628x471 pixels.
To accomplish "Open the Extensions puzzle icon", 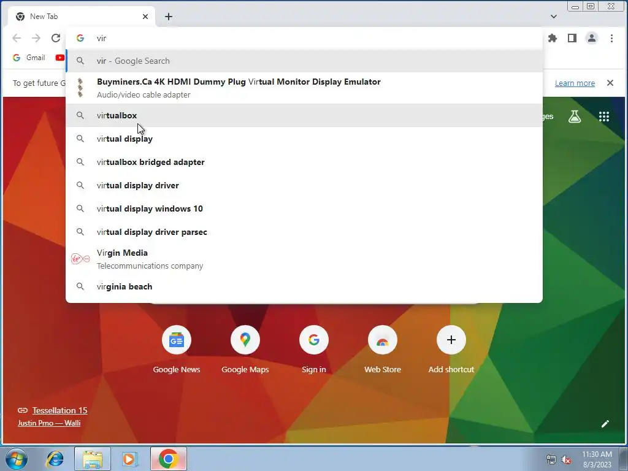I will pos(553,38).
